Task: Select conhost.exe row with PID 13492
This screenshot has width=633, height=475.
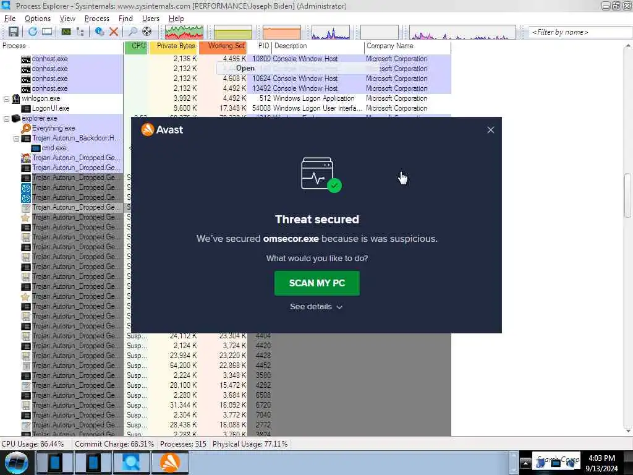Action: click(x=225, y=88)
